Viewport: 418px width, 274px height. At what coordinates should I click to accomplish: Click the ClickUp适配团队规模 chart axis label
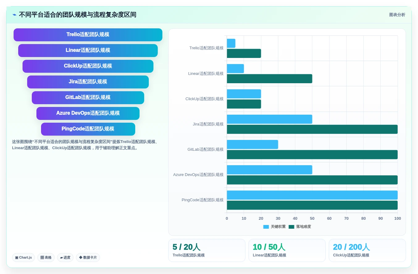click(204, 99)
